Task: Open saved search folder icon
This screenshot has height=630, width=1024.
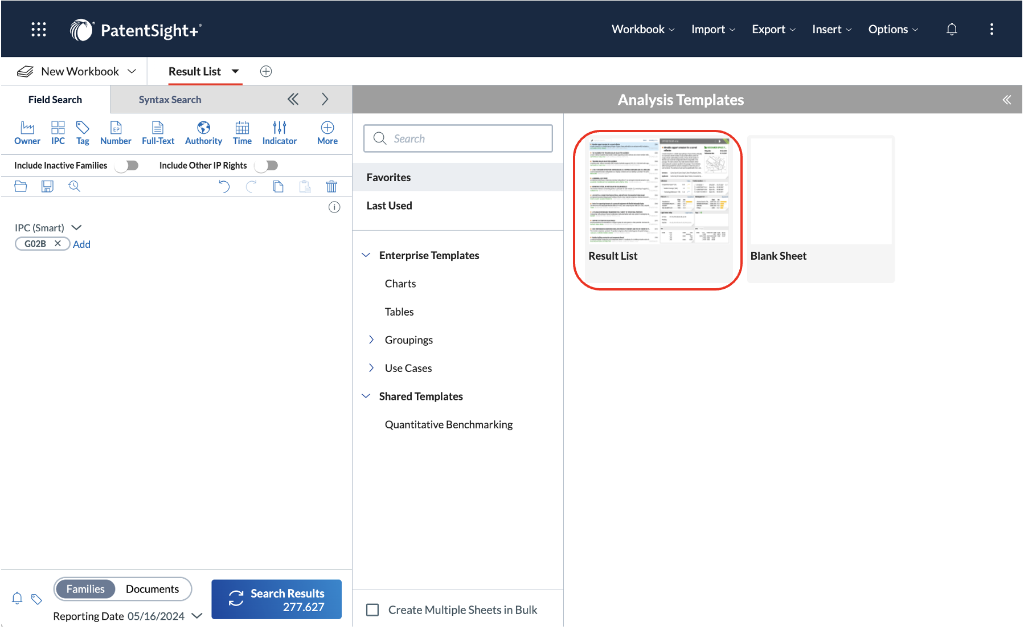Action: coord(21,186)
